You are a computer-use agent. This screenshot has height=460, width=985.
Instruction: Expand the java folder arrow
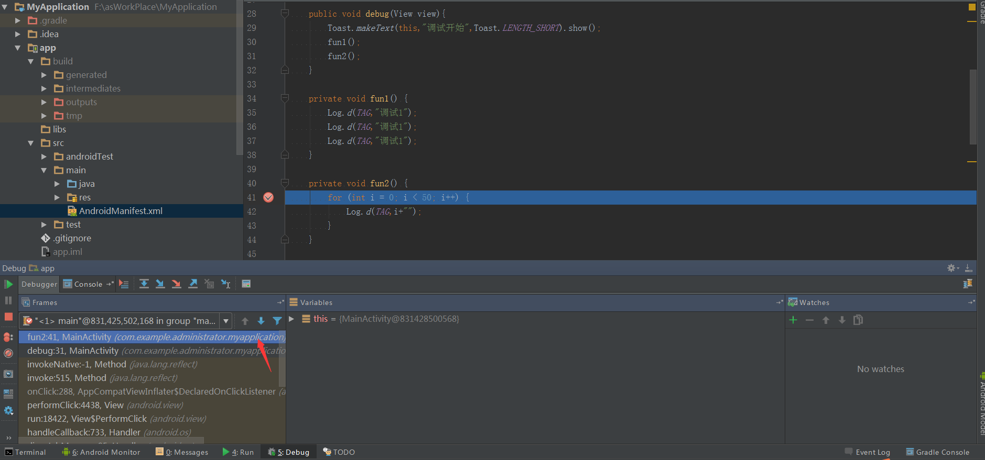[x=57, y=184]
